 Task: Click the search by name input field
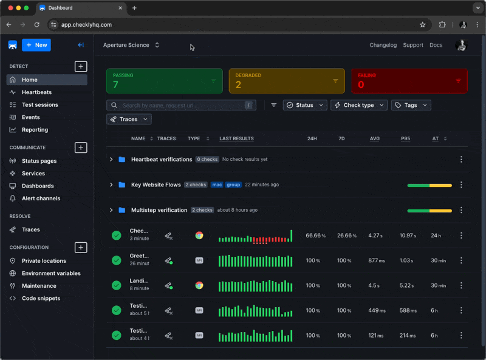point(181,106)
